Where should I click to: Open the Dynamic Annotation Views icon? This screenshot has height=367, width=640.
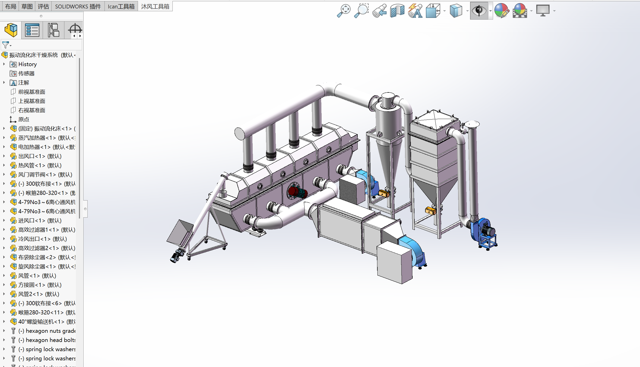(415, 11)
